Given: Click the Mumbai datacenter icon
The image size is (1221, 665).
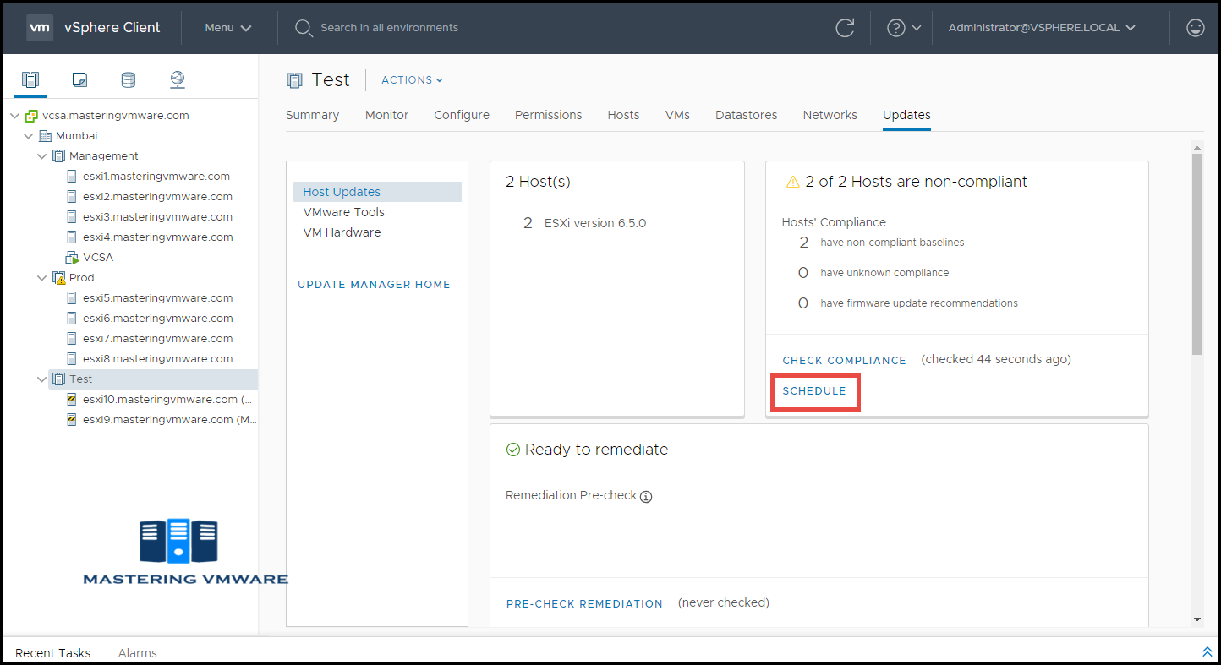Looking at the screenshot, I should tap(45, 136).
